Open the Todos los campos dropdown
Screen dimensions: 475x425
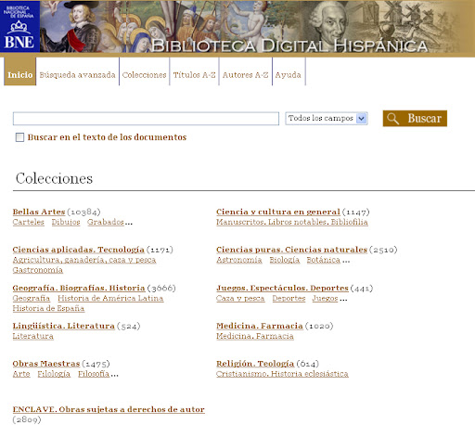(x=327, y=119)
